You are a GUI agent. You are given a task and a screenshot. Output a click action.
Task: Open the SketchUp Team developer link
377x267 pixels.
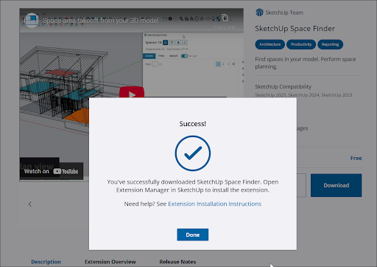[284, 13]
